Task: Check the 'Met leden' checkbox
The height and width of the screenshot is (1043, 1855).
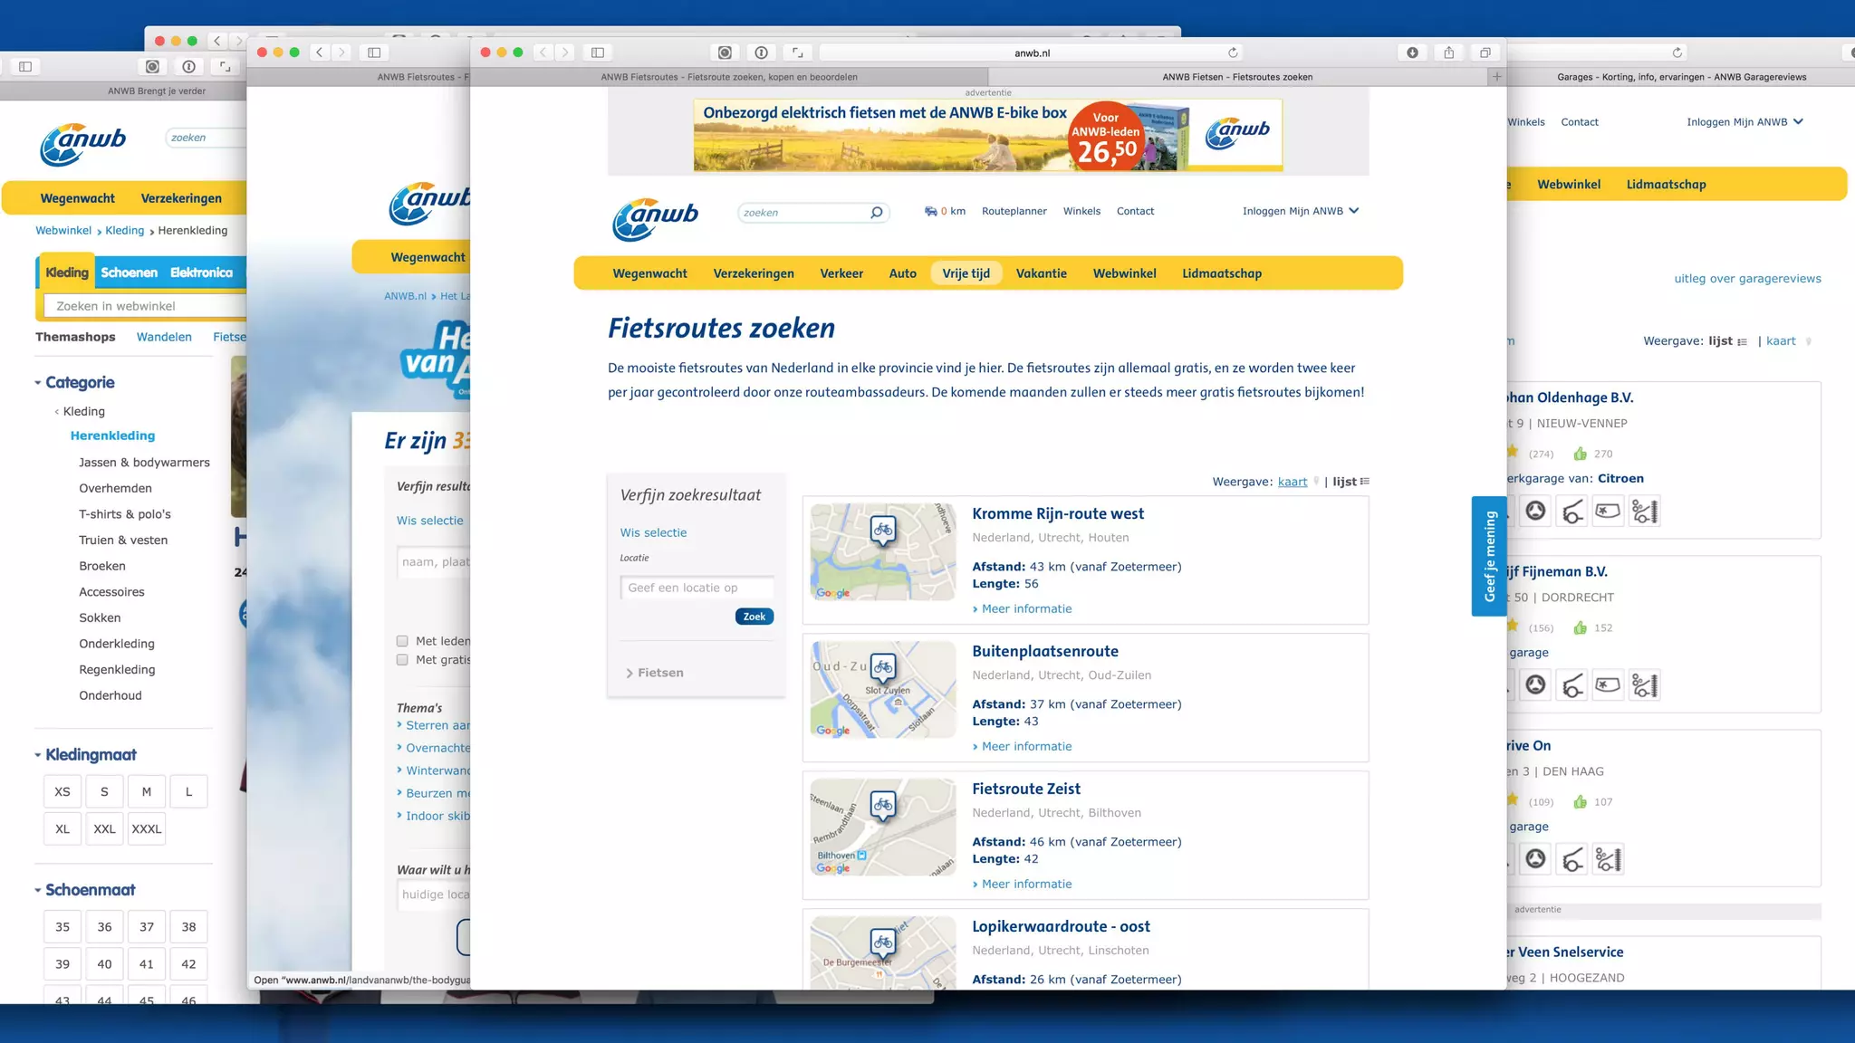Action: point(402,641)
